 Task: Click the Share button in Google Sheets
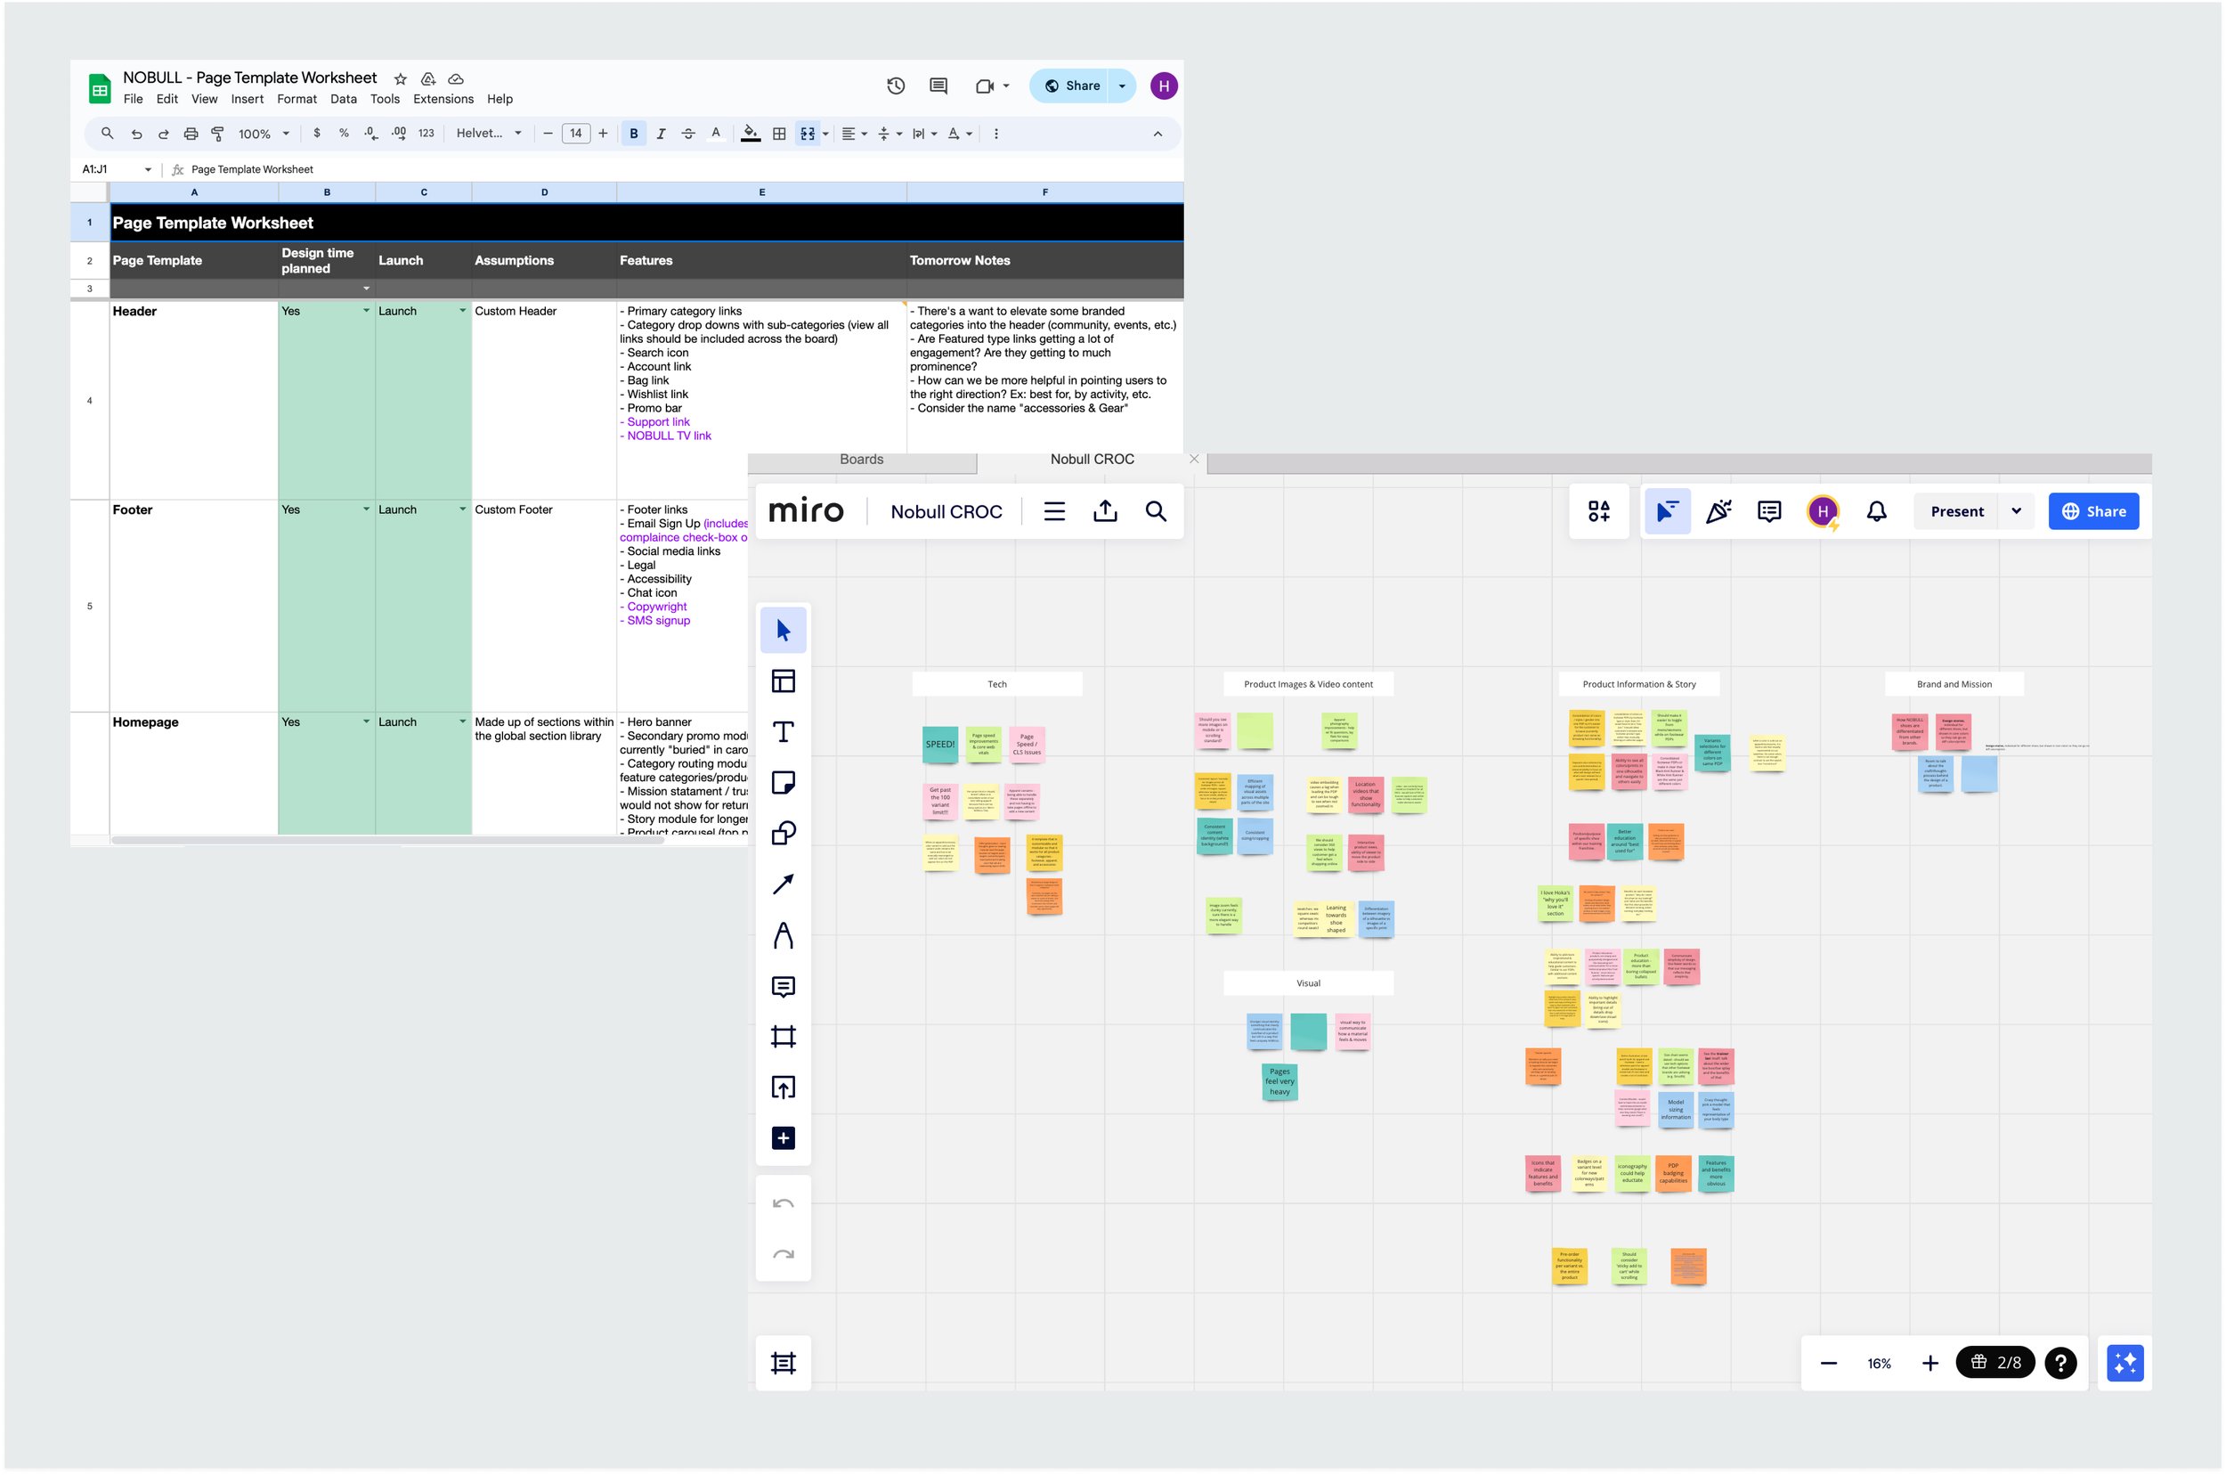coord(1071,86)
